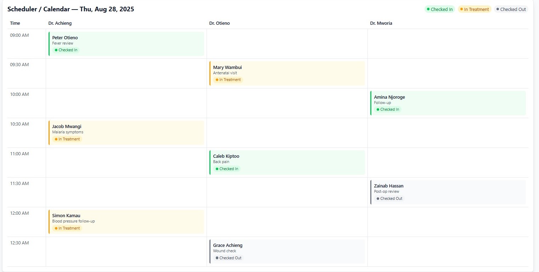Screen dimensions: 539x272
Task: Click the Scheduler / Calendar title
Action: click(71, 9)
